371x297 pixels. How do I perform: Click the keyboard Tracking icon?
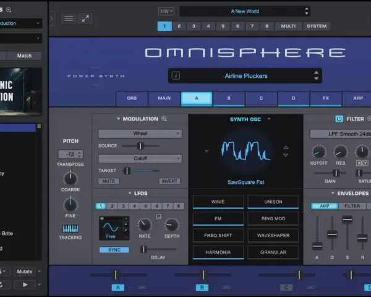point(70,228)
